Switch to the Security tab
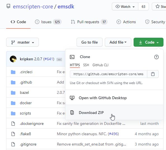The height and width of the screenshot is (150, 166). [155, 22]
